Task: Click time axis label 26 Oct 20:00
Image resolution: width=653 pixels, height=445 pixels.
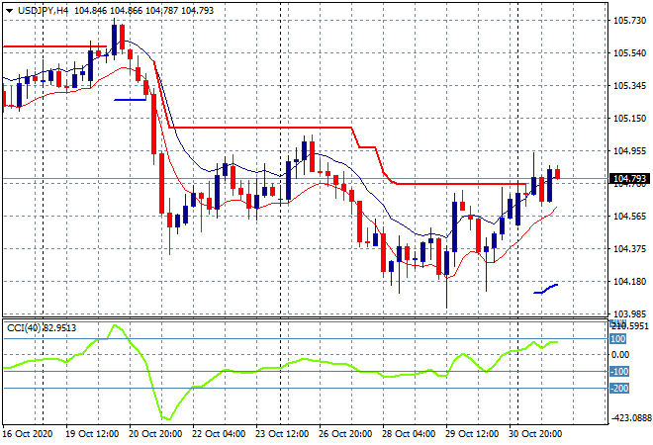Action: click(345, 434)
